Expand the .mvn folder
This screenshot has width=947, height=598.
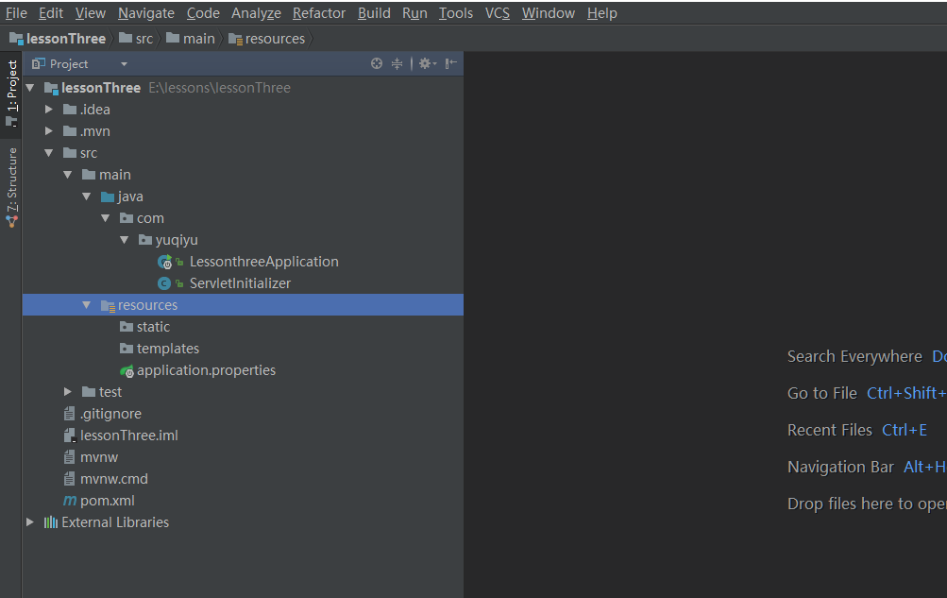pos(49,131)
